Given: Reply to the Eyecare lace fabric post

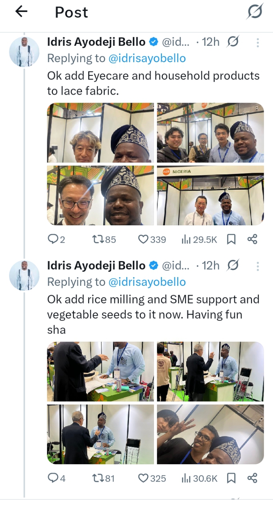Looking at the screenshot, I should 53,239.
